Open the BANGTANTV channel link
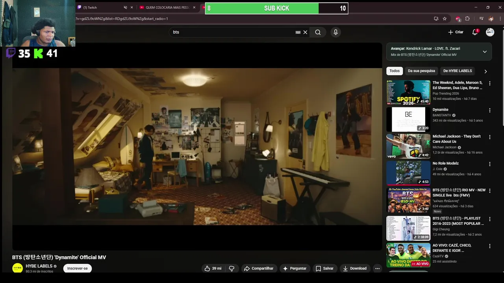The image size is (504, 283). click(x=442, y=115)
